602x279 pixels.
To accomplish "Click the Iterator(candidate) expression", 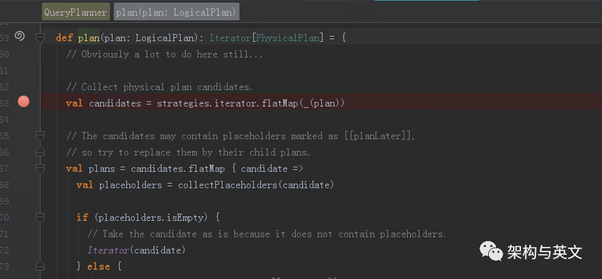I will (136, 250).
